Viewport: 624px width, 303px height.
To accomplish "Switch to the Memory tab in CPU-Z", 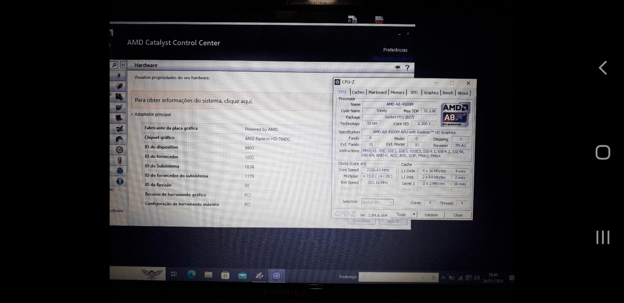I will 397,93.
